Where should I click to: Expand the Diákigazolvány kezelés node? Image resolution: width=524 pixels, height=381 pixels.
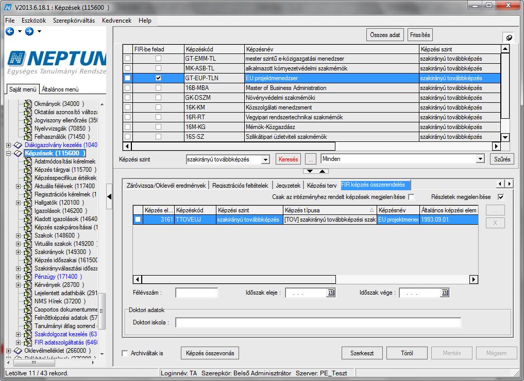pyautogui.click(x=8, y=145)
